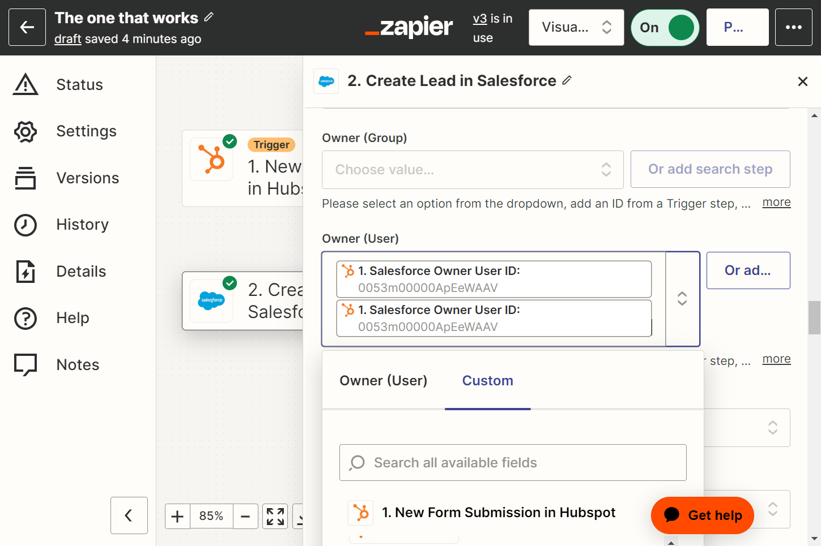Rename step with pencil next to Create Lead
821x546 pixels.
[x=567, y=81]
